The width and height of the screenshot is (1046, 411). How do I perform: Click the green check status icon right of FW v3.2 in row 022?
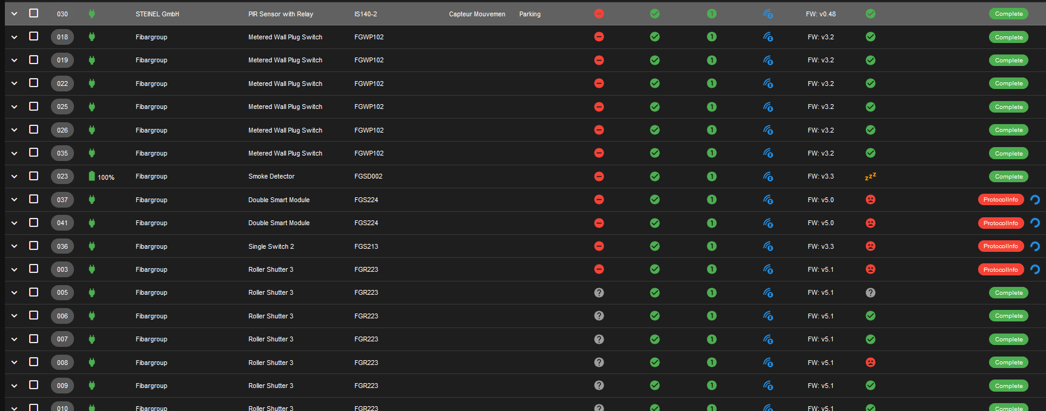click(870, 83)
